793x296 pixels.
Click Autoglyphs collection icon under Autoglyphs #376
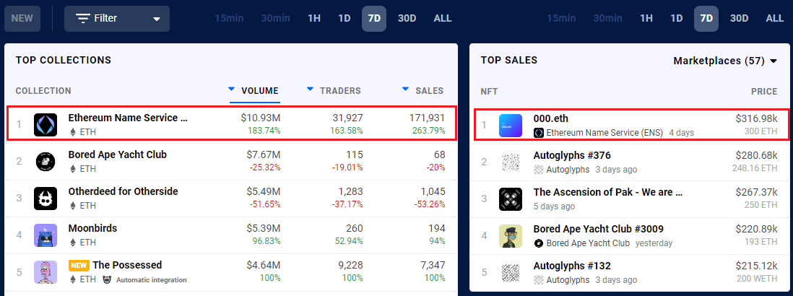[539, 170]
